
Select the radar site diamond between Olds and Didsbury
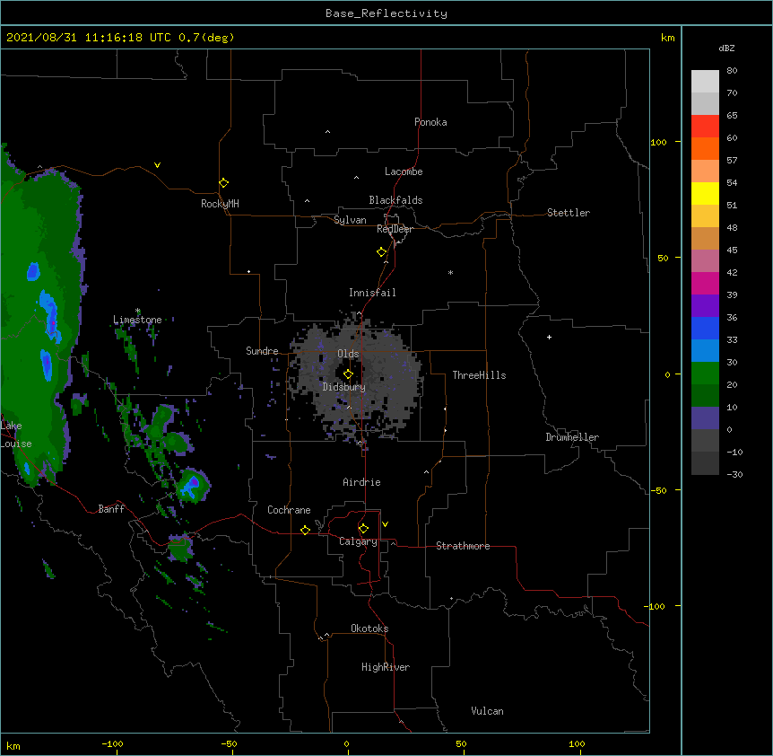(x=348, y=374)
